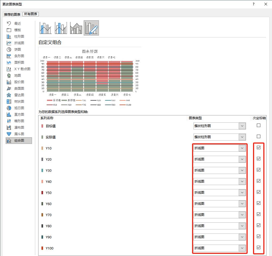Uncheck secondary axis for Y60 series
Screen dimensions: 272x256
(258, 203)
